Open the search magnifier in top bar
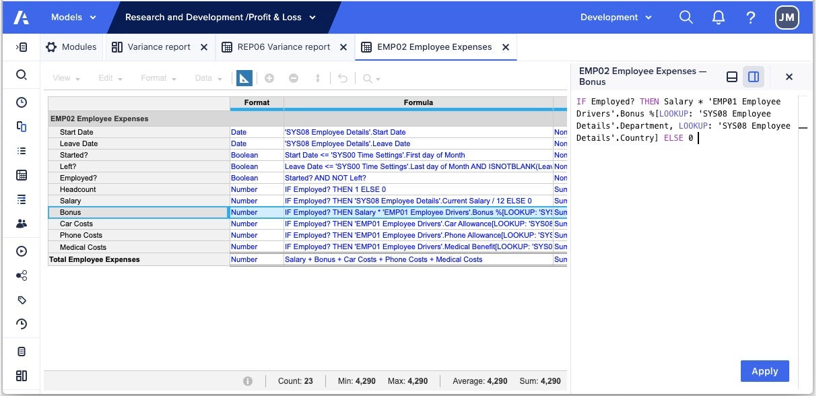The height and width of the screenshot is (396, 829). pos(686,18)
